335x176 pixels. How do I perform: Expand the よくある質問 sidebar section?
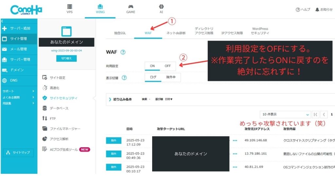(x=18, y=97)
